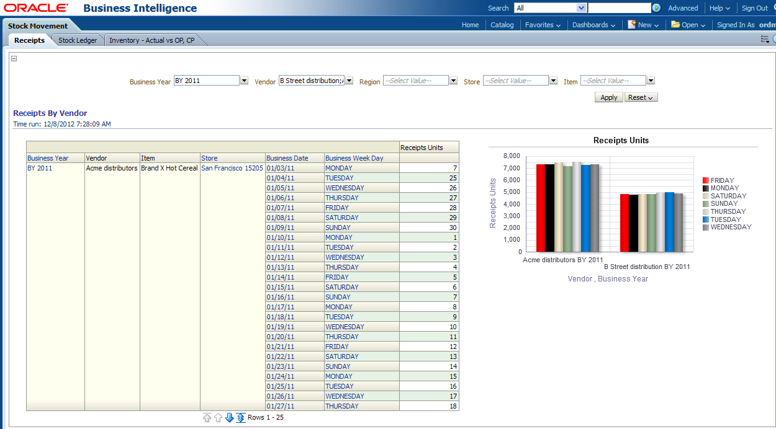Screen dimensions: 776x429
Task: Click into the search text field
Action: tap(619, 8)
